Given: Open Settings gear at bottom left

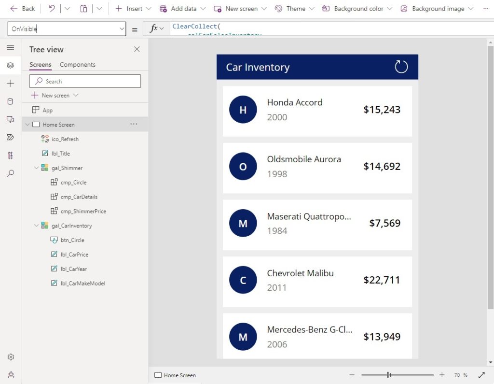Looking at the screenshot, I should (x=10, y=357).
